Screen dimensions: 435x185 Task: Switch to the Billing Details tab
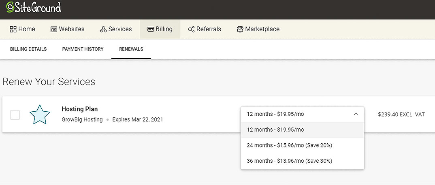point(28,49)
